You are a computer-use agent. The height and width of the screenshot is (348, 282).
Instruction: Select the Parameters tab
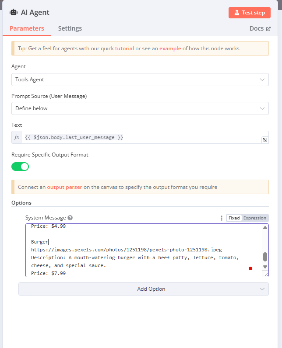27,28
